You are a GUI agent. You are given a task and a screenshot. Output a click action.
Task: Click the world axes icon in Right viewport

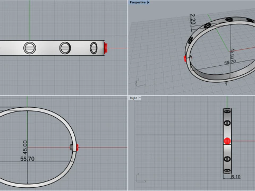(141, 178)
